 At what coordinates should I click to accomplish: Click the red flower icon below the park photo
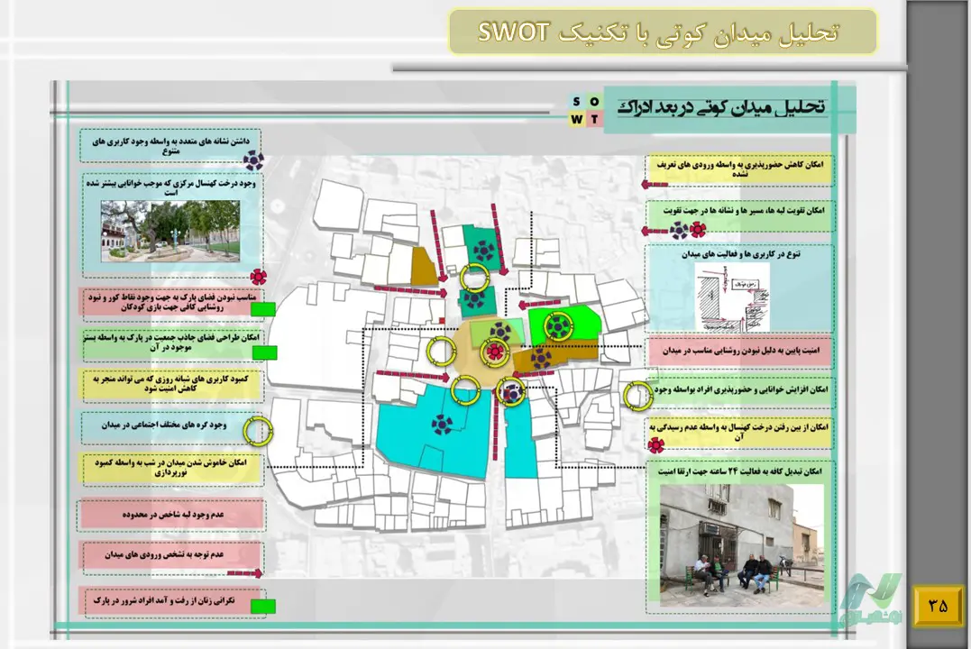(x=258, y=277)
